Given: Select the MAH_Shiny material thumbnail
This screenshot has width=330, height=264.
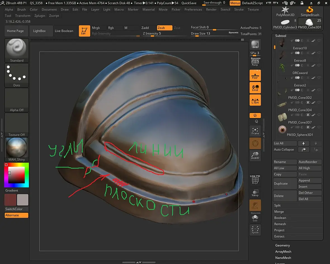Looking at the screenshot, I should tap(16, 149).
